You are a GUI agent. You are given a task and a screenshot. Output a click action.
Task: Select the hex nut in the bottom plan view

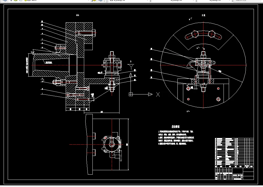pyautogui.click(x=112, y=145)
